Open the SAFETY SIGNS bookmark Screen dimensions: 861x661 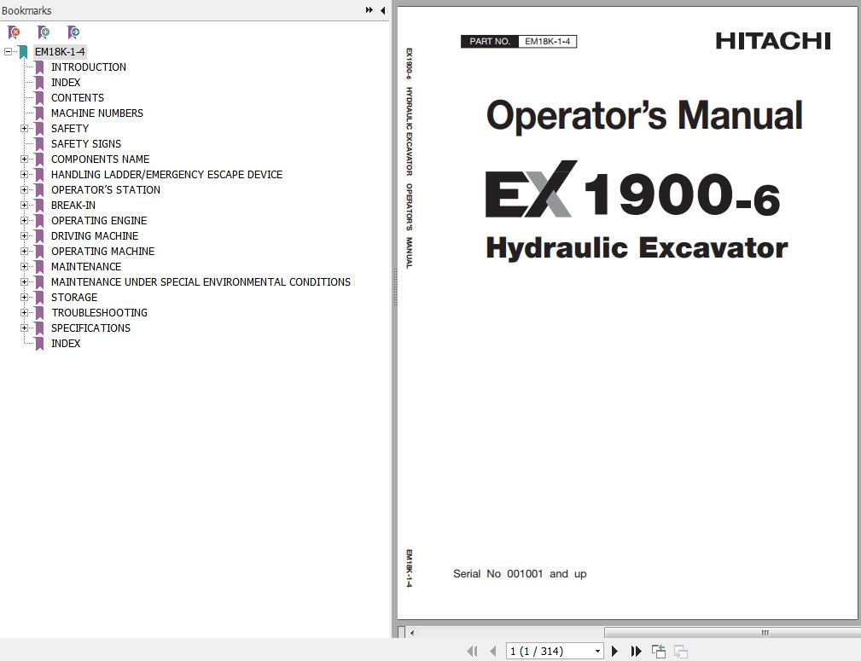click(86, 144)
